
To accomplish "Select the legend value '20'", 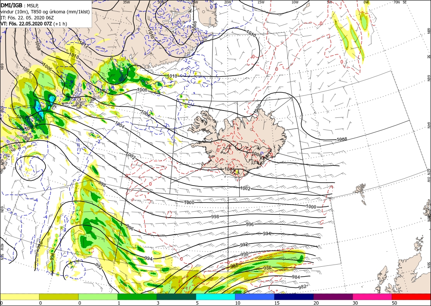I will [x=316, y=303].
